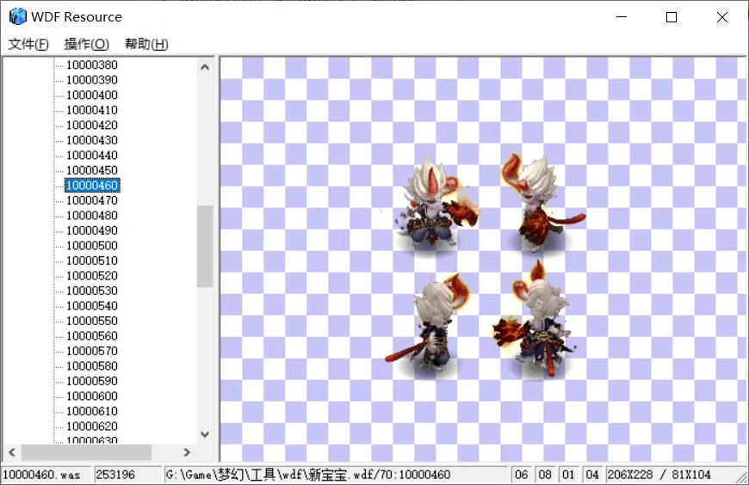Image resolution: width=749 pixels, height=485 pixels.
Task: Click status bar size value 253196
Action: (x=127, y=475)
